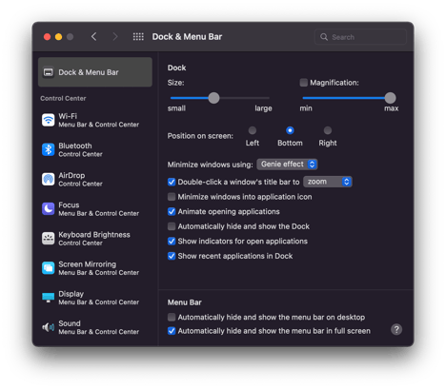Enable Minimize windows into application icon
Screen dimensions: 446x389
[172, 197]
